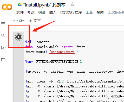The height and width of the screenshot is (102, 124).
Task: Open the 文件 menu
Action: pos(20,12)
